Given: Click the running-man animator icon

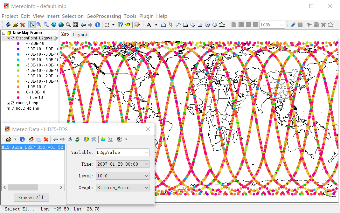Looking at the screenshot, I should coord(70,139).
